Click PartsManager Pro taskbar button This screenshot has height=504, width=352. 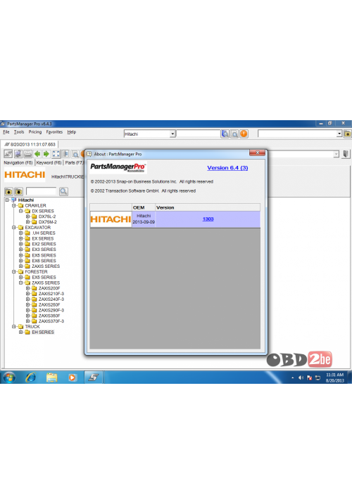[x=94, y=377]
